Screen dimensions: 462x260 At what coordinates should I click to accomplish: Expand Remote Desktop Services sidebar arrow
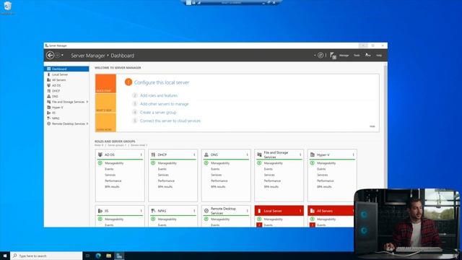(87, 123)
